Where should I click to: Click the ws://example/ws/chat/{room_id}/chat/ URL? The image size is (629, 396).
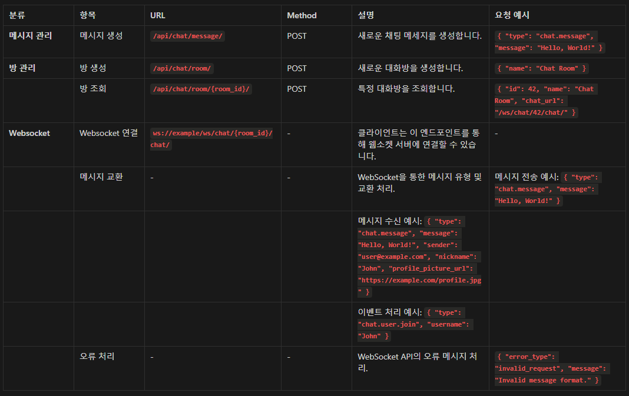(x=212, y=139)
